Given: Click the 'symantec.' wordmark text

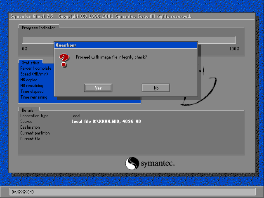Looking at the screenshot, I should (x=158, y=163).
